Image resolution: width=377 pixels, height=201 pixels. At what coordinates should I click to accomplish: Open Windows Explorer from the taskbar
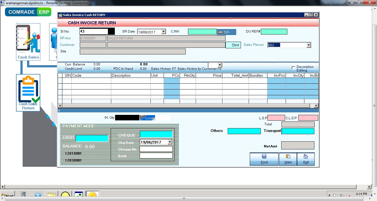tap(51, 195)
